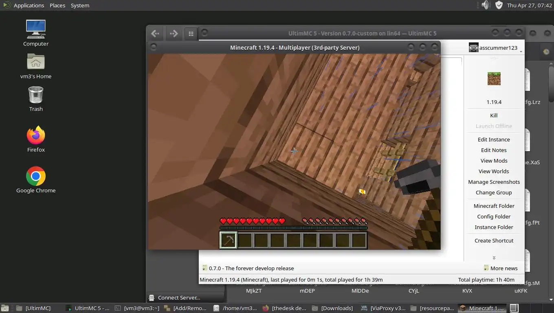Click the grid view icon in file manager
The image size is (554, 313).
click(x=191, y=34)
